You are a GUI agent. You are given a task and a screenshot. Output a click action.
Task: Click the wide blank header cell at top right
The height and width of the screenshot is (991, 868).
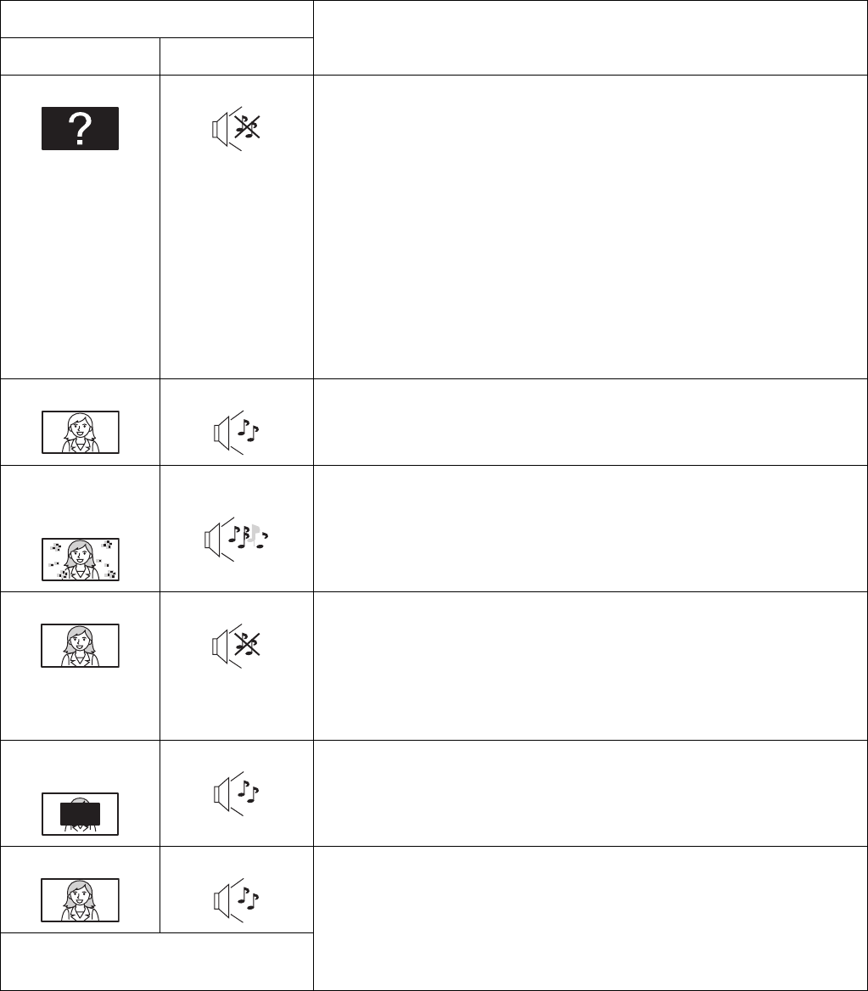[589, 38]
